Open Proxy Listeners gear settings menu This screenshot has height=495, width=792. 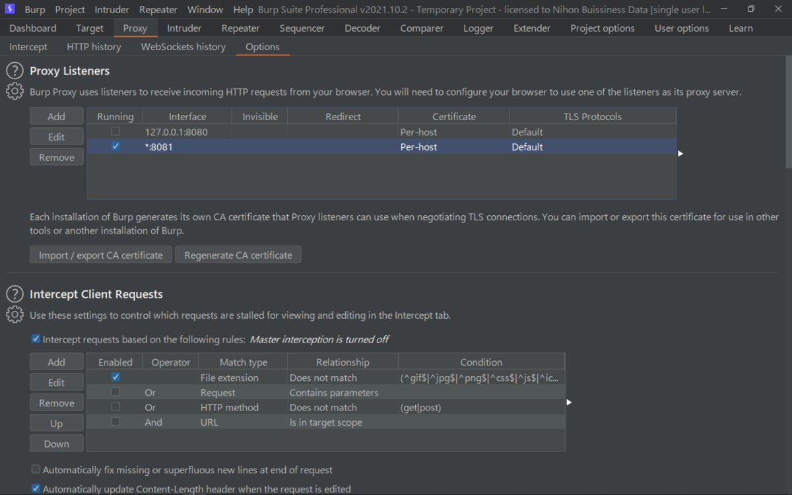15,92
